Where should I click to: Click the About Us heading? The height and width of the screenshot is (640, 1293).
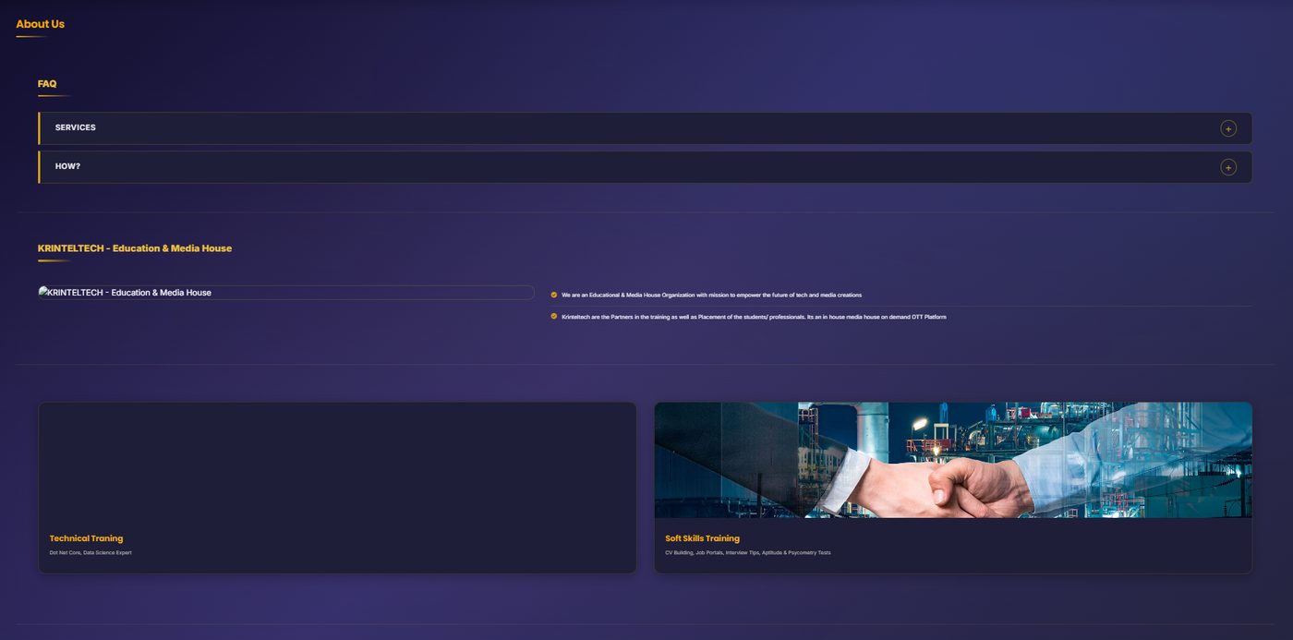pos(40,24)
